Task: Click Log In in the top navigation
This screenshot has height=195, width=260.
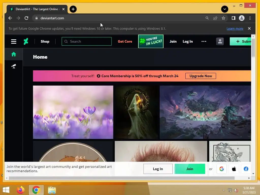Action: click(188, 41)
